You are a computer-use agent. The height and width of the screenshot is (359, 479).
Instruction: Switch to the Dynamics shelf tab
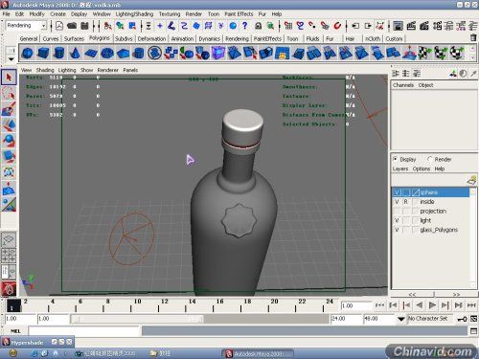click(x=210, y=38)
